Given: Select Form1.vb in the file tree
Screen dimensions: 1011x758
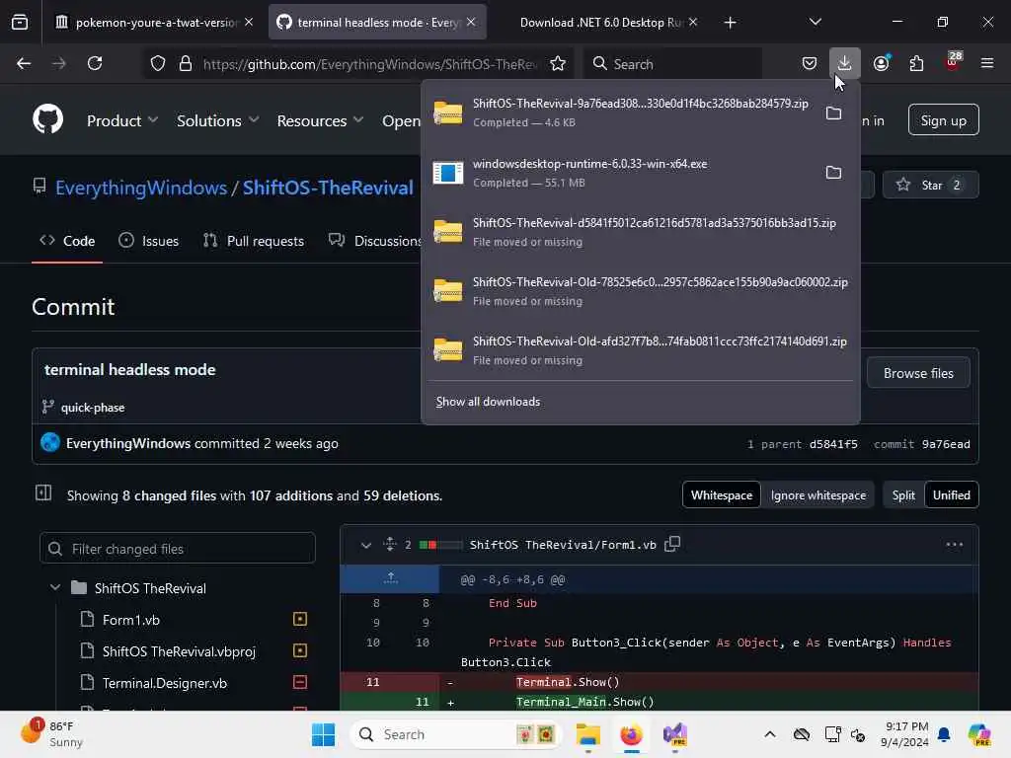Looking at the screenshot, I should (x=131, y=620).
